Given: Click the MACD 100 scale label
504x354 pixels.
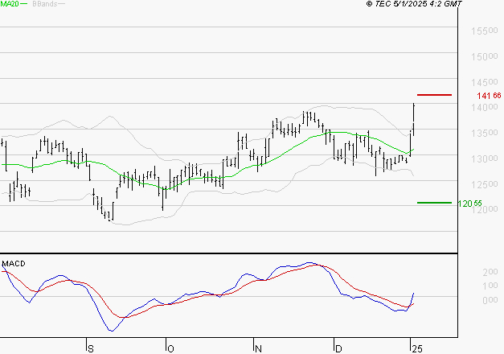Looking at the screenshot, I should tap(490, 286).
